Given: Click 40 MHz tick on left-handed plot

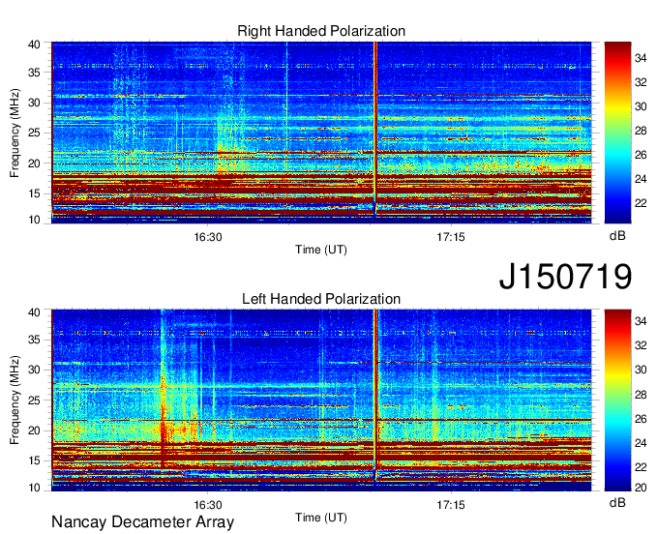Looking at the screenshot, I should [35, 312].
